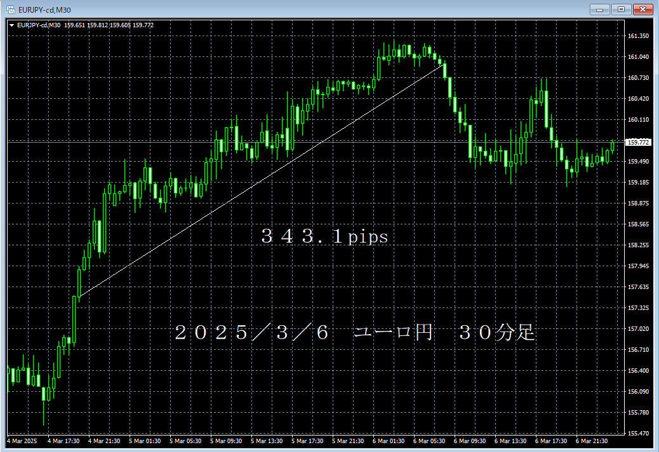Restore the EURJPY chart window
The height and width of the screenshot is (452, 659).
[x=622, y=9]
